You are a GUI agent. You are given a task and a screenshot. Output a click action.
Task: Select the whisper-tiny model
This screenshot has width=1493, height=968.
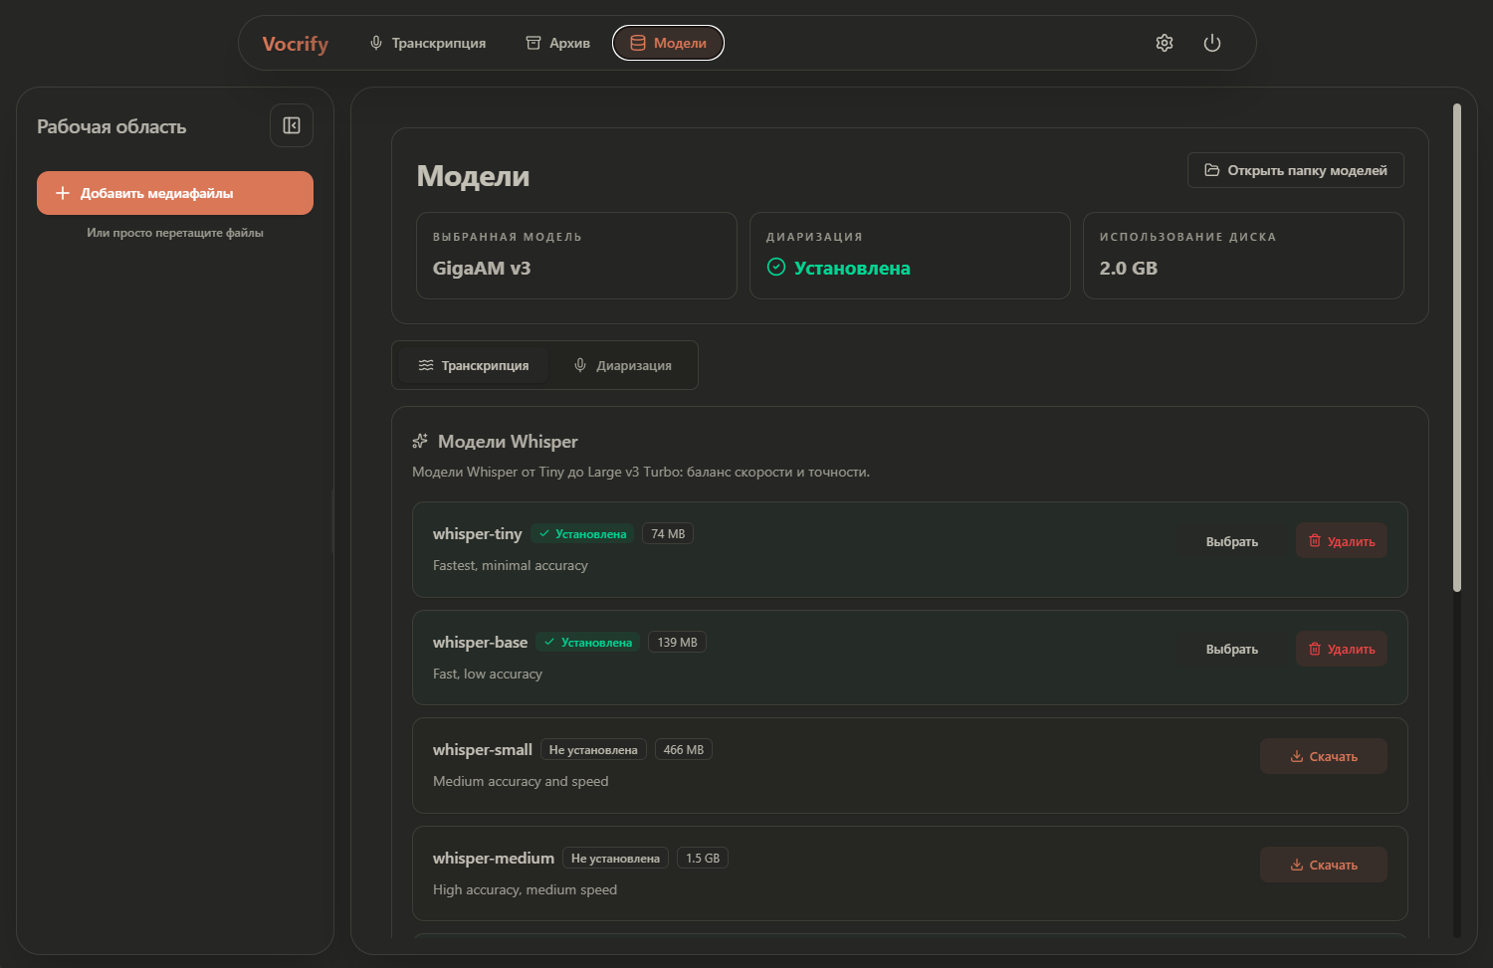[1231, 541]
